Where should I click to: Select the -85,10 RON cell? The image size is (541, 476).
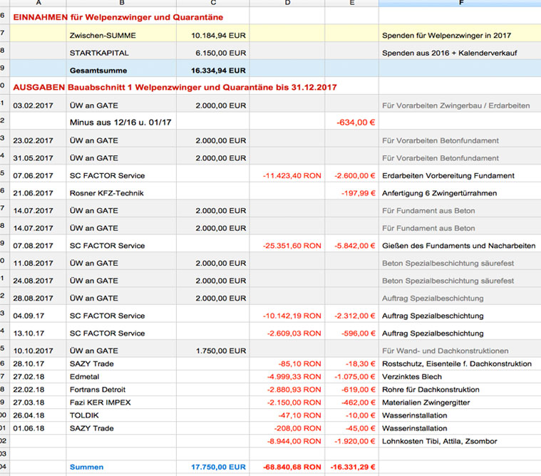click(287, 363)
